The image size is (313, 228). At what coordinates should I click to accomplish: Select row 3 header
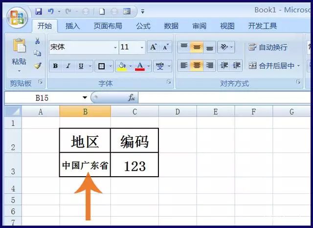13,165
